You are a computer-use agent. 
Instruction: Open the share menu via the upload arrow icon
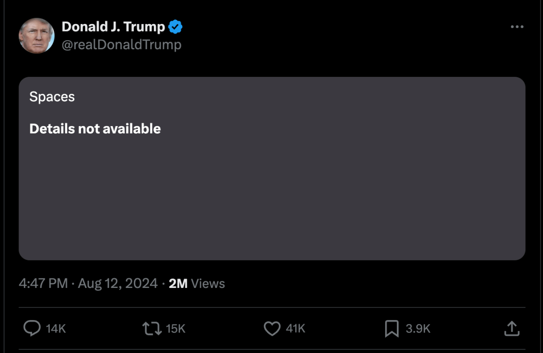511,329
